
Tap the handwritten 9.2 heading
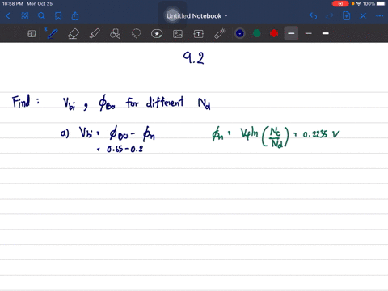(193, 58)
